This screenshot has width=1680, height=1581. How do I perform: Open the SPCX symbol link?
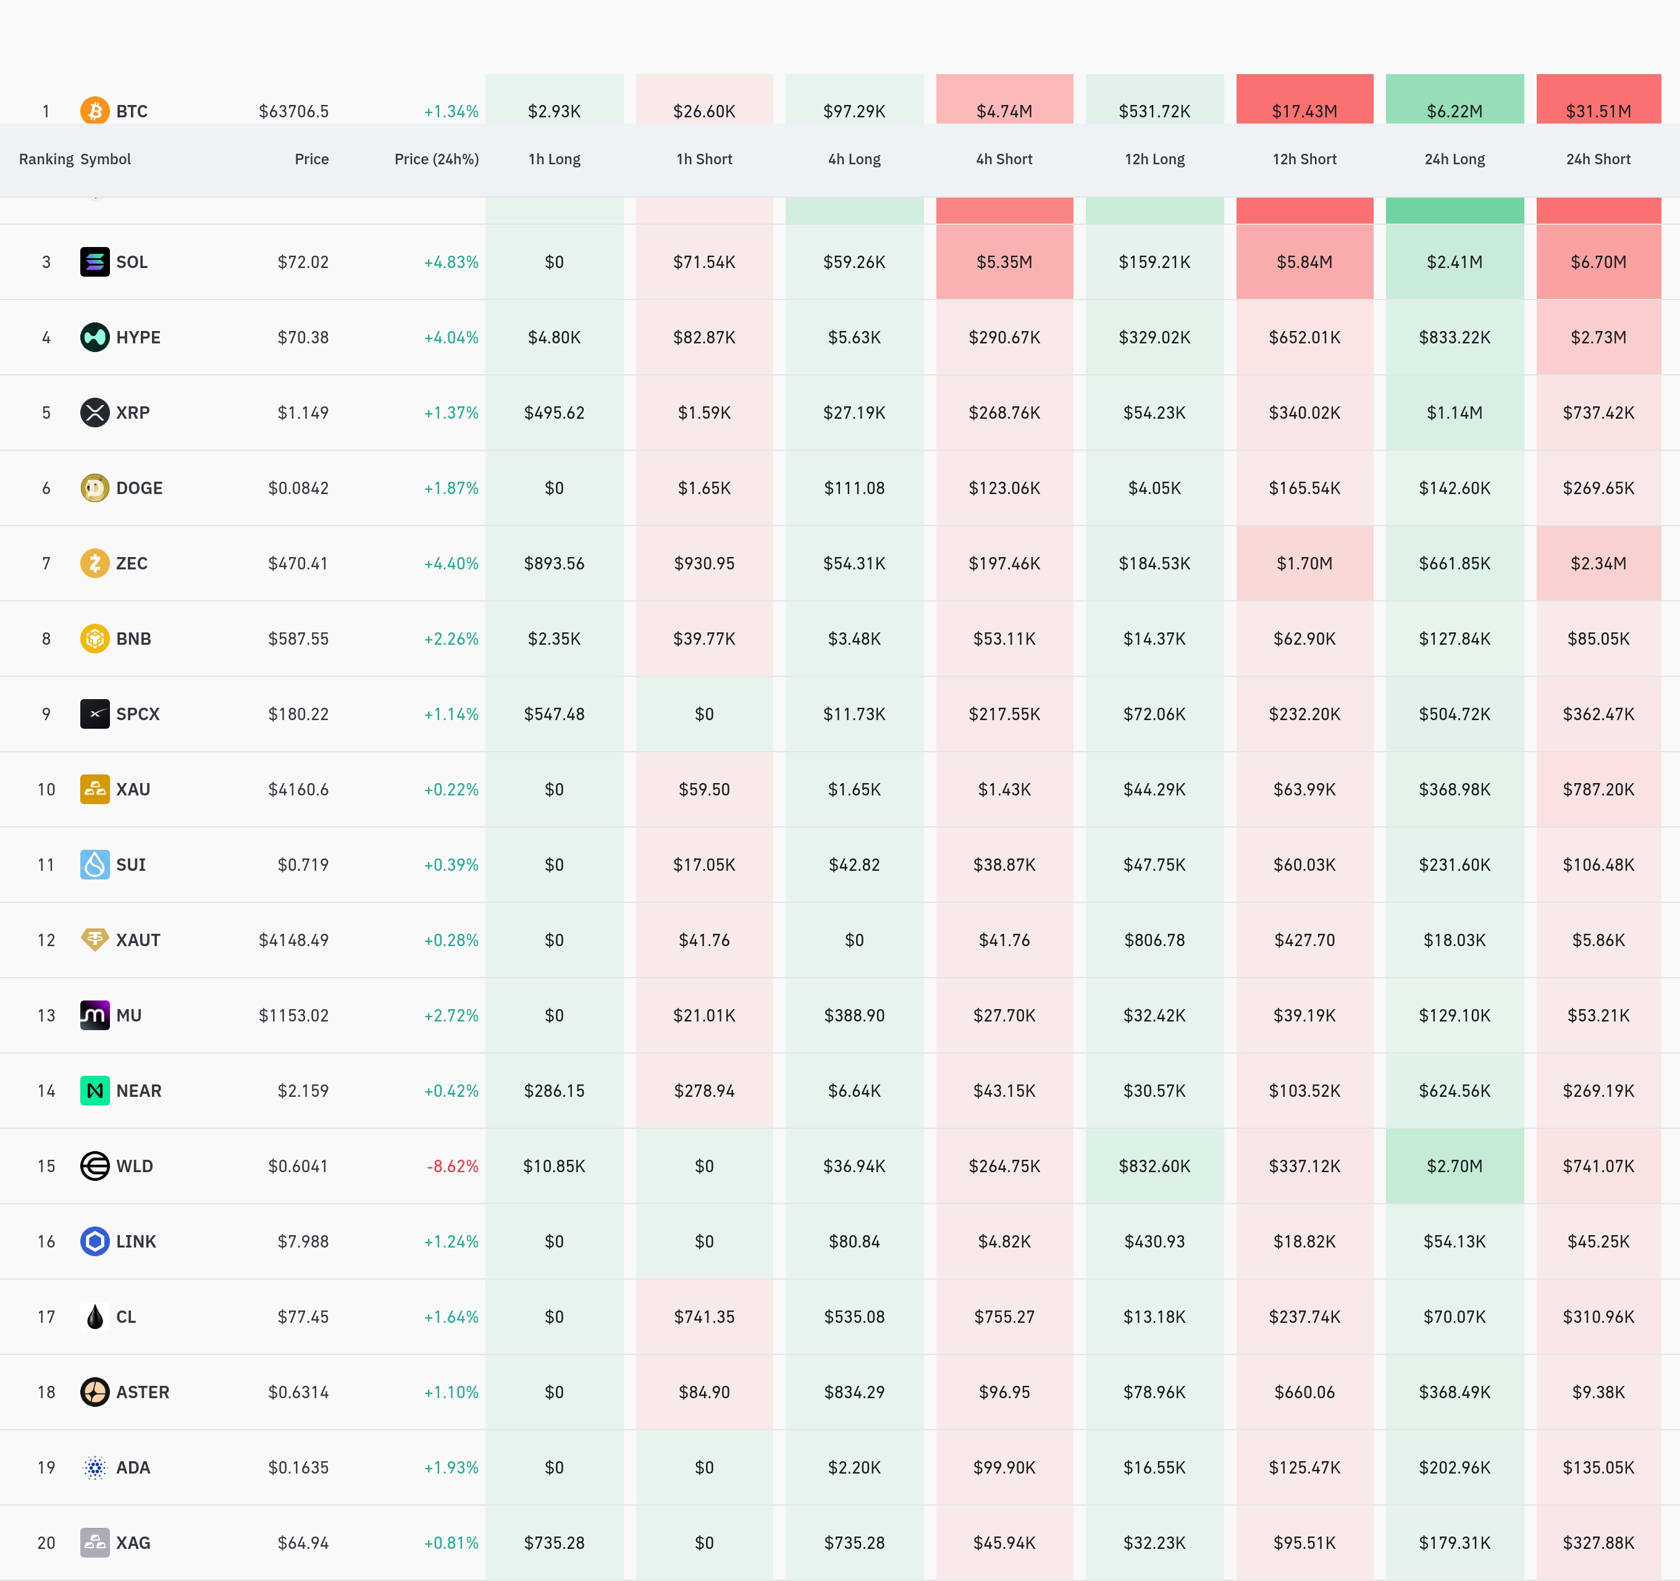(x=138, y=713)
